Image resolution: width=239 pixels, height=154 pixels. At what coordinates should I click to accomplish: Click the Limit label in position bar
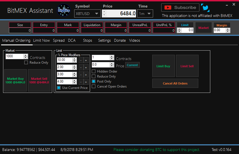185,25
